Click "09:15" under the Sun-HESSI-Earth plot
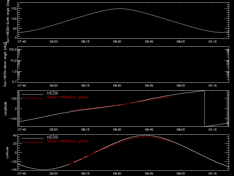 213,41
